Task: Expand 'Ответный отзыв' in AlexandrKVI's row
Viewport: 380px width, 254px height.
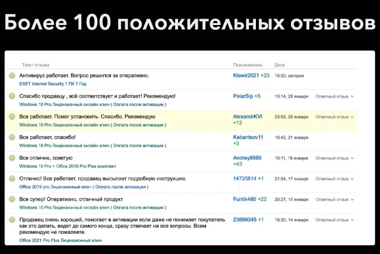Action: coord(334,117)
